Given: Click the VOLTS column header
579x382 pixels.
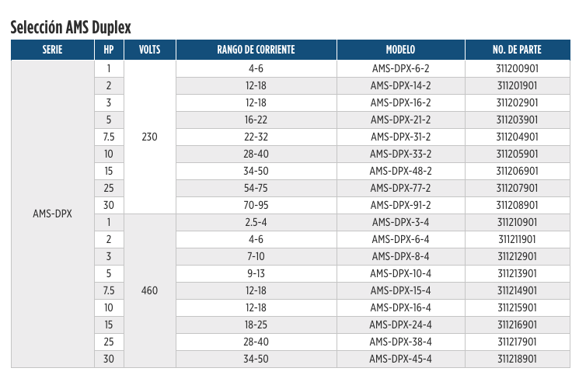Looking at the screenshot, I should [x=149, y=50].
